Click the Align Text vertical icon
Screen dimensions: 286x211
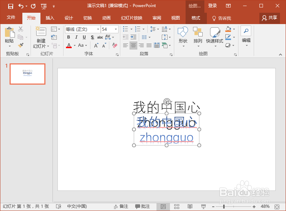pos(165,37)
